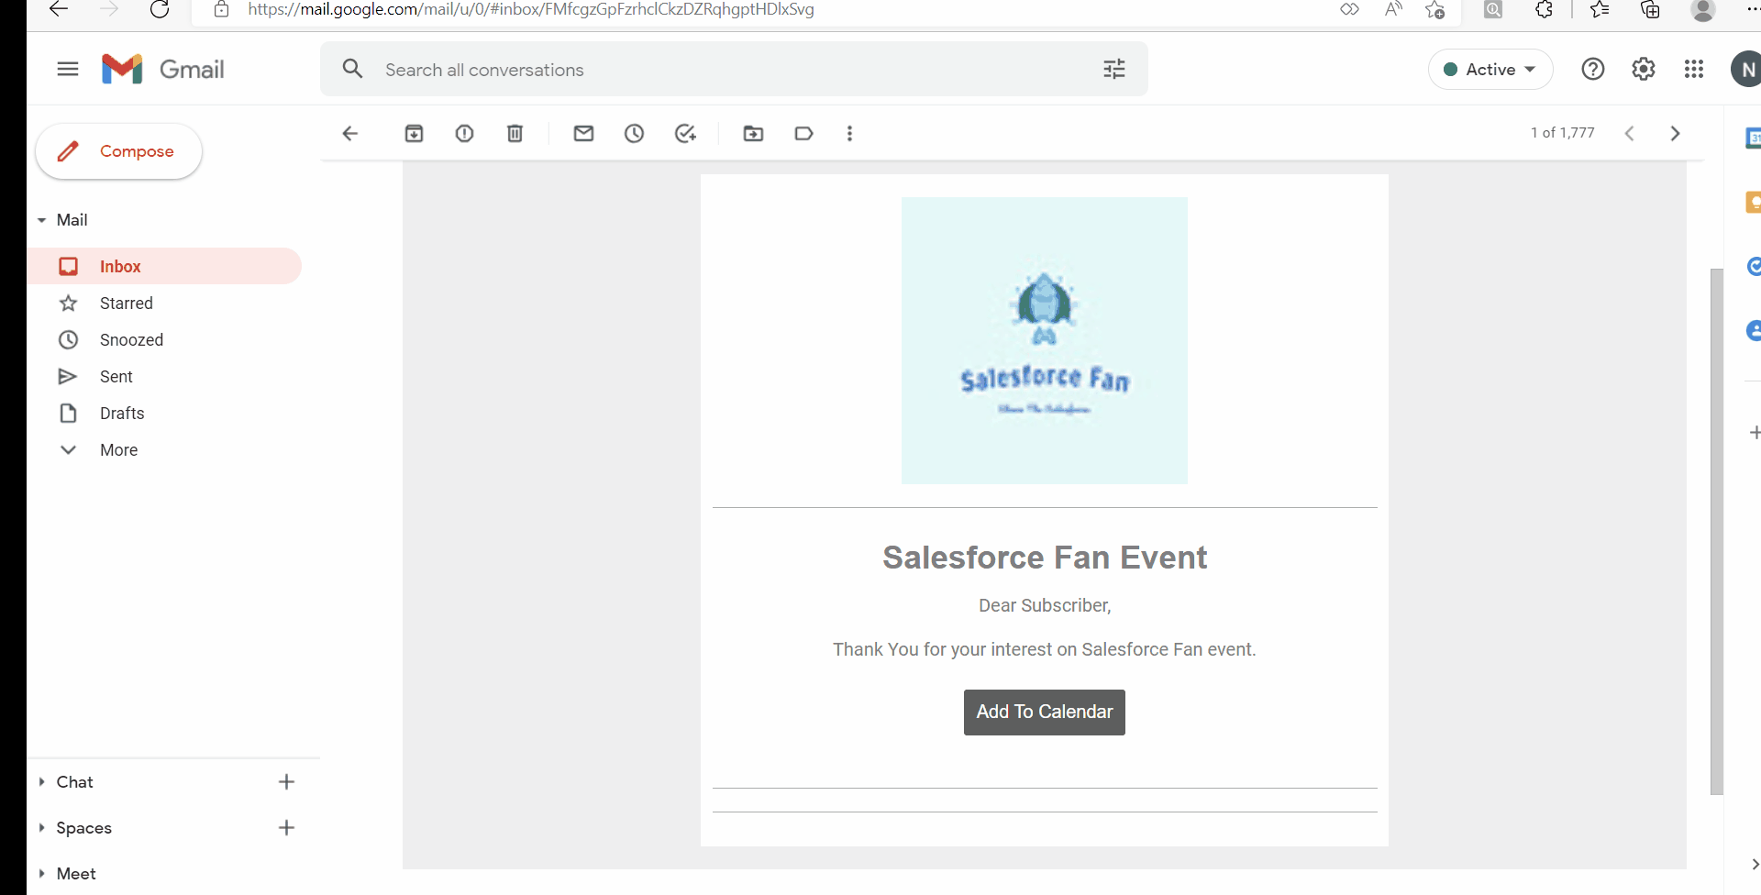Archive this email
Screen dimensions: 1761x895
click(x=415, y=134)
